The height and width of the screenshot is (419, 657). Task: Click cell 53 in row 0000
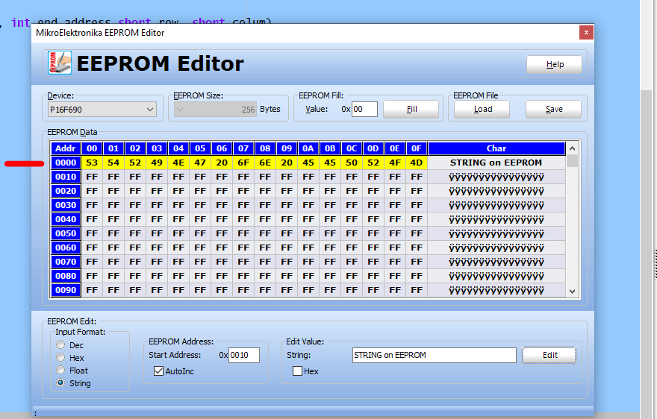click(x=92, y=163)
